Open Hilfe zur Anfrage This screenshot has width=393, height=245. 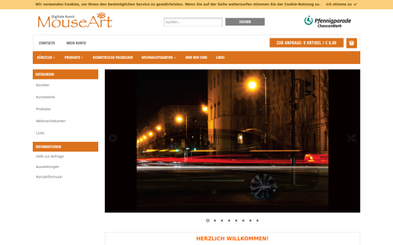coord(50,157)
